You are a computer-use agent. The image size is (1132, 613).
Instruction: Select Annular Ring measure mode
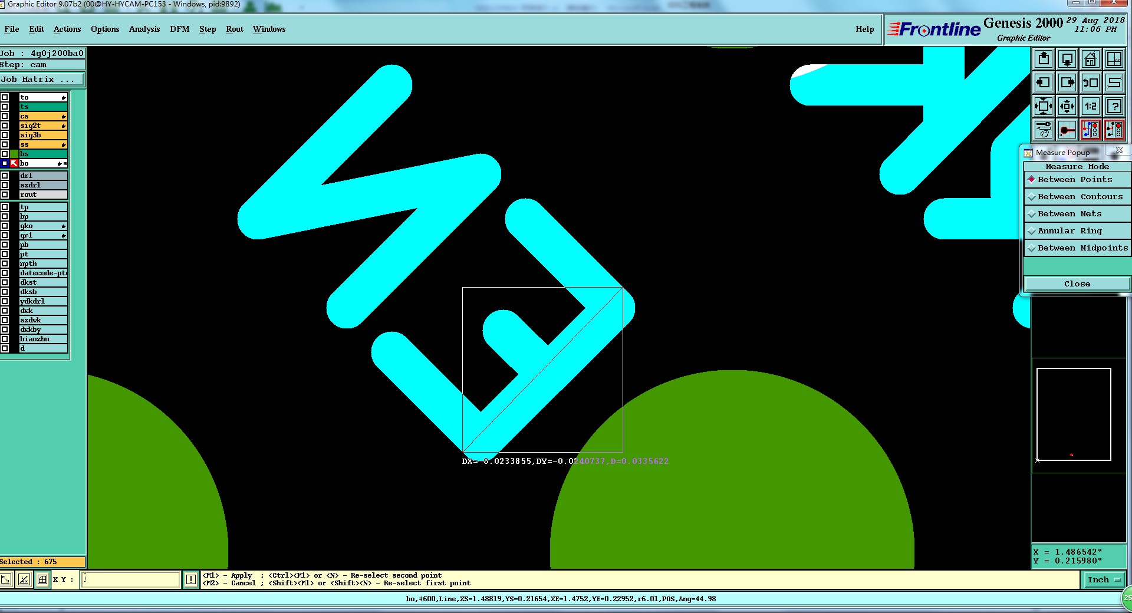coord(1077,230)
